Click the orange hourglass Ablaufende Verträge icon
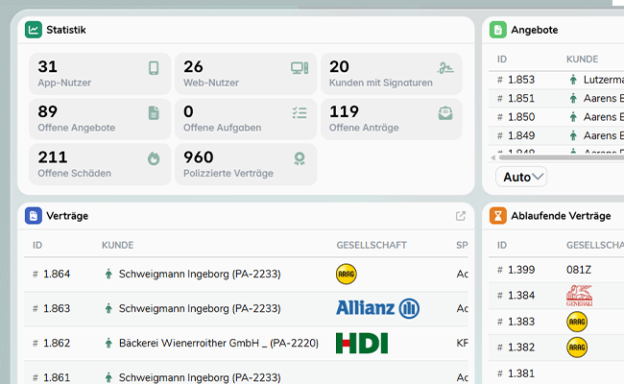This screenshot has height=384, width=624. tap(498, 216)
